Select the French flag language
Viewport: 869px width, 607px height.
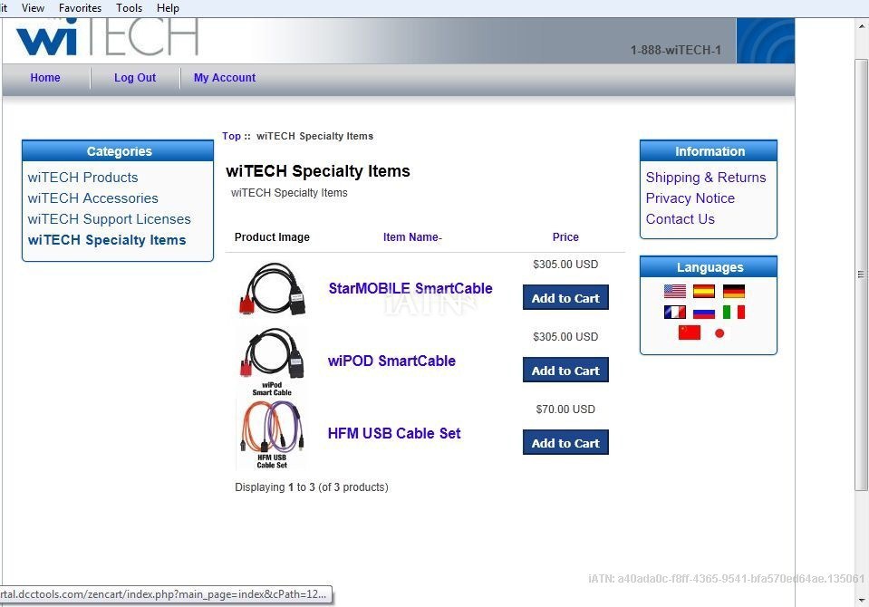click(x=675, y=312)
